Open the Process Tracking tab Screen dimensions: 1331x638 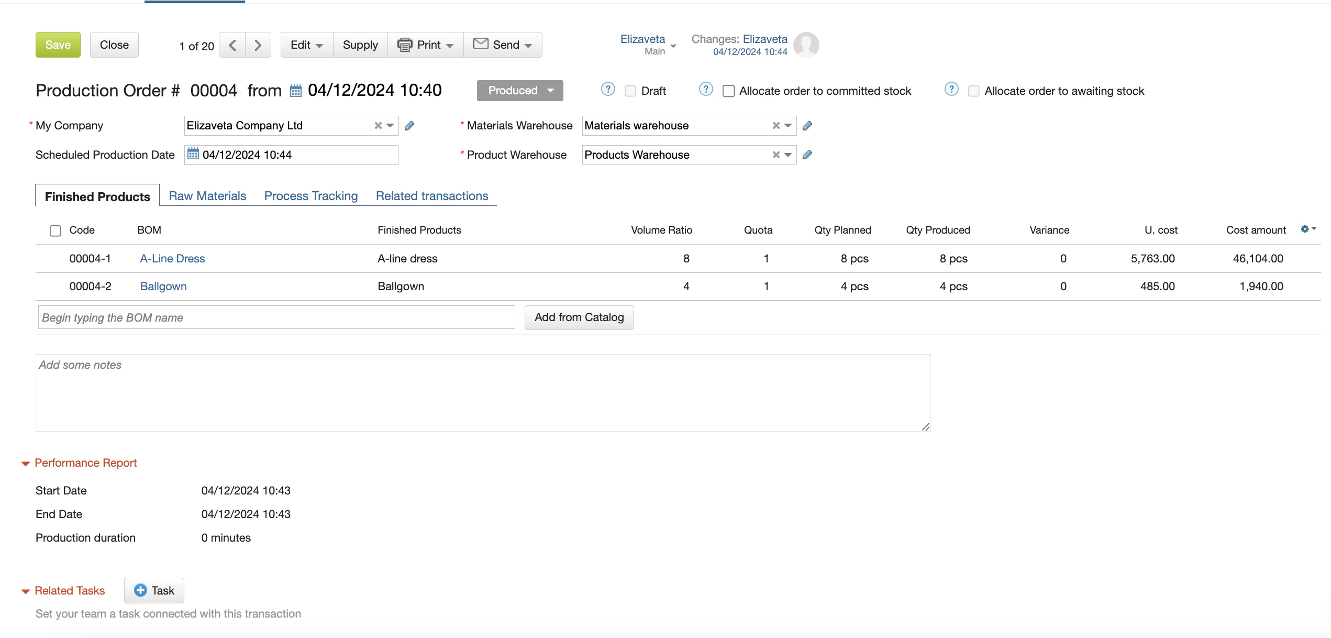click(310, 195)
